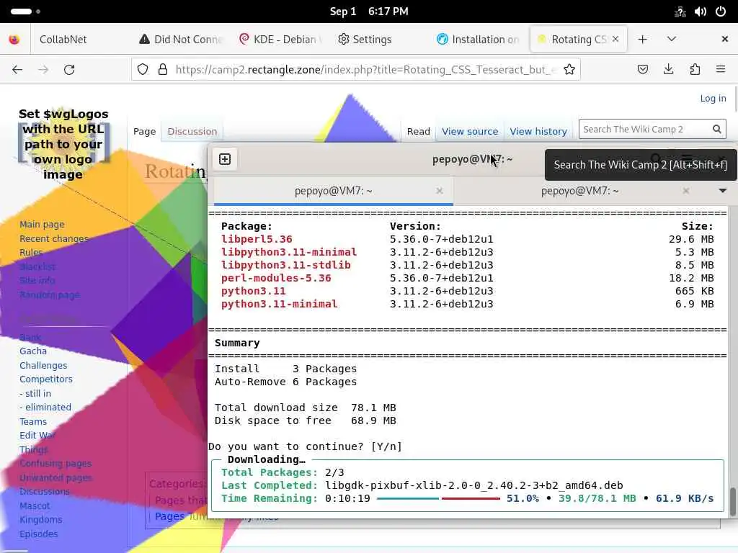Click the network status icon in top bar

[x=680, y=12]
